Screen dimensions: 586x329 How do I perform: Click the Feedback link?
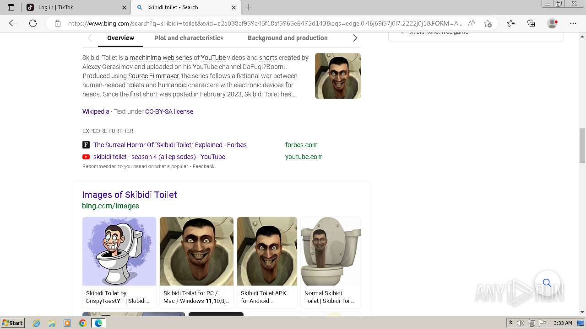pos(204,166)
